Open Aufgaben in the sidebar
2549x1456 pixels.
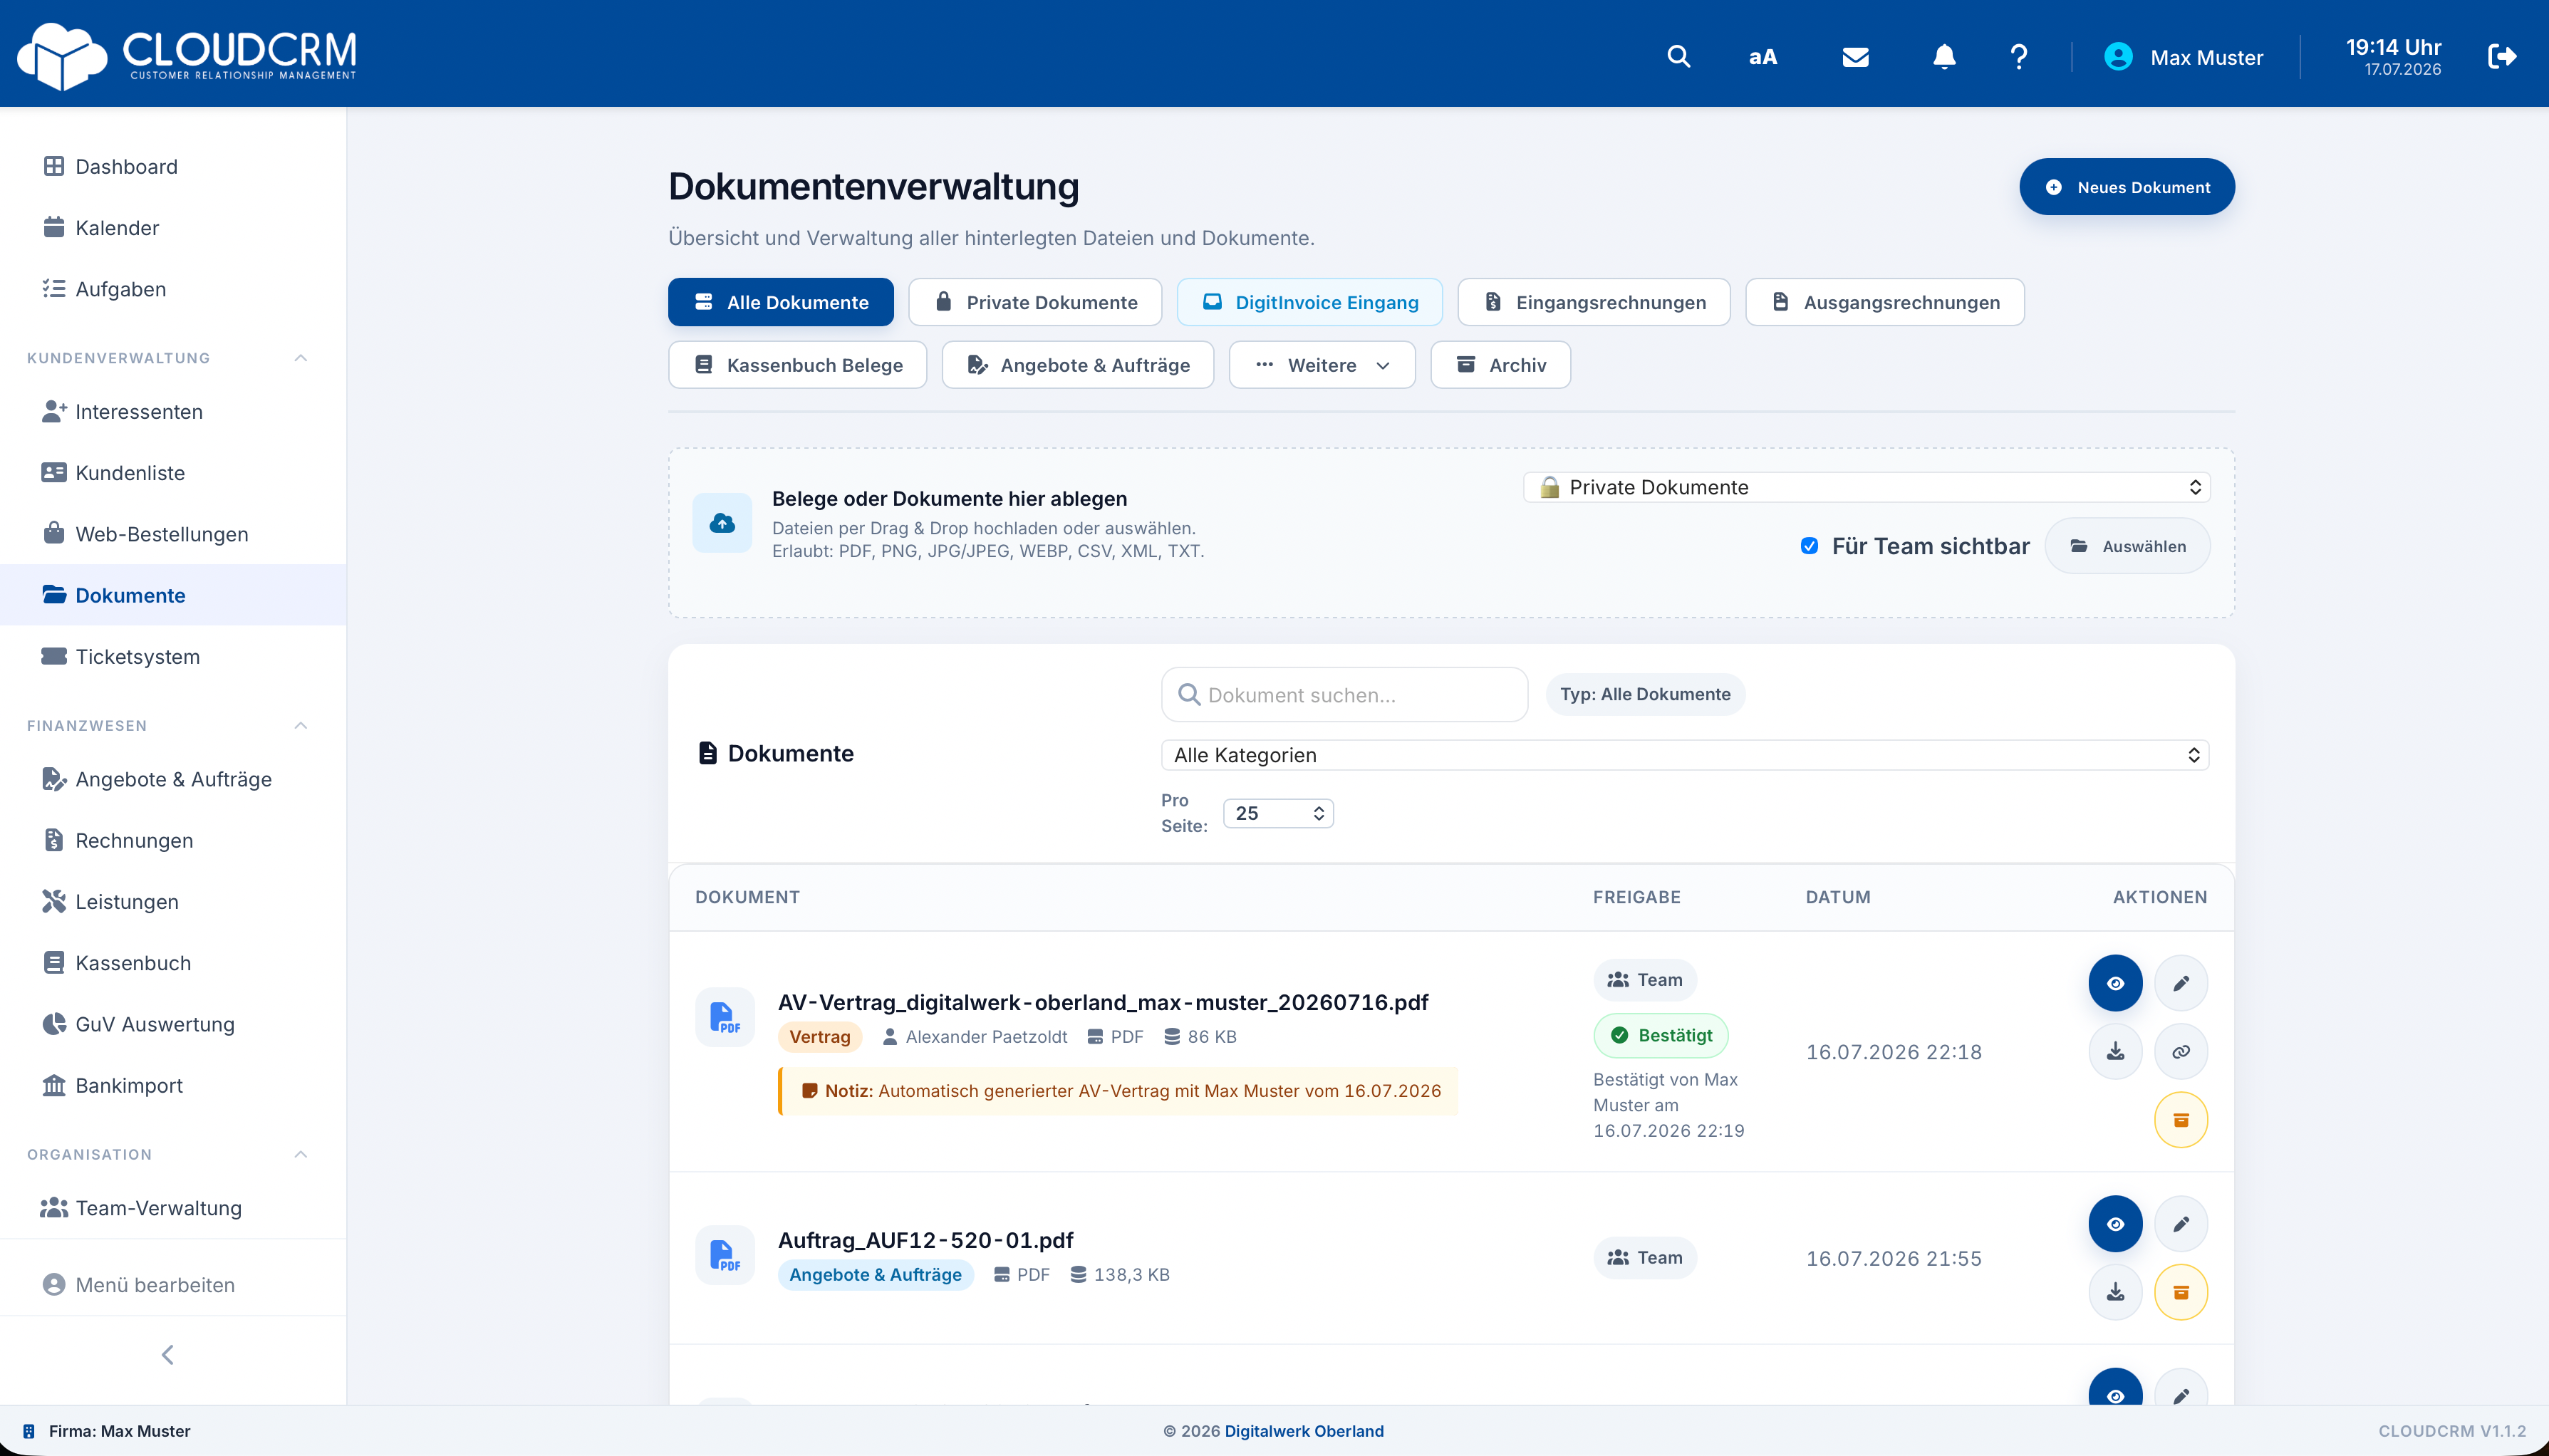point(173,289)
